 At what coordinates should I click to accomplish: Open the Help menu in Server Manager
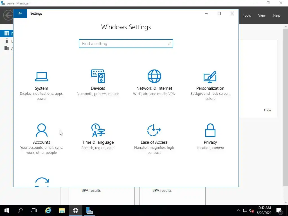[x=277, y=15]
